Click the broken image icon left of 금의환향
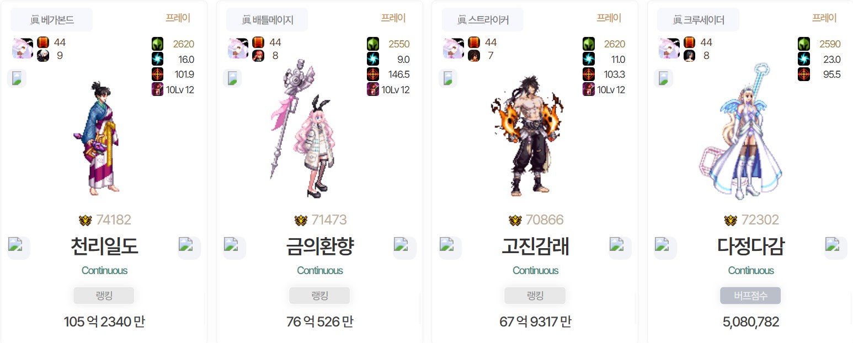This screenshot has width=853, height=343. (x=234, y=248)
